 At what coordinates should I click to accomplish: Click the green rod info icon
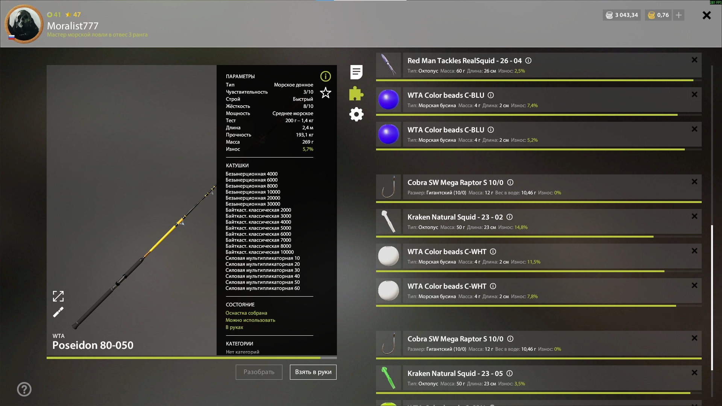[325, 76]
